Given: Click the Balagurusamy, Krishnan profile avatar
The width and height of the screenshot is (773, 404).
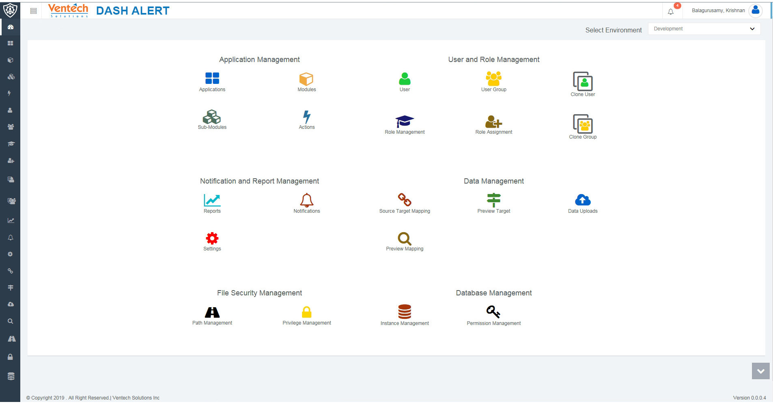Looking at the screenshot, I should pyautogui.click(x=755, y=10).
